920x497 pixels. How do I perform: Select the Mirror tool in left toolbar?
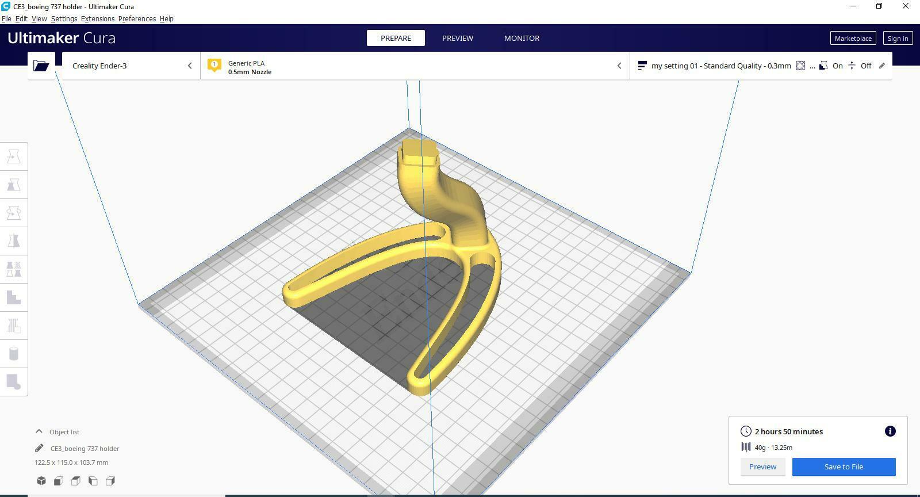(14, 240)
